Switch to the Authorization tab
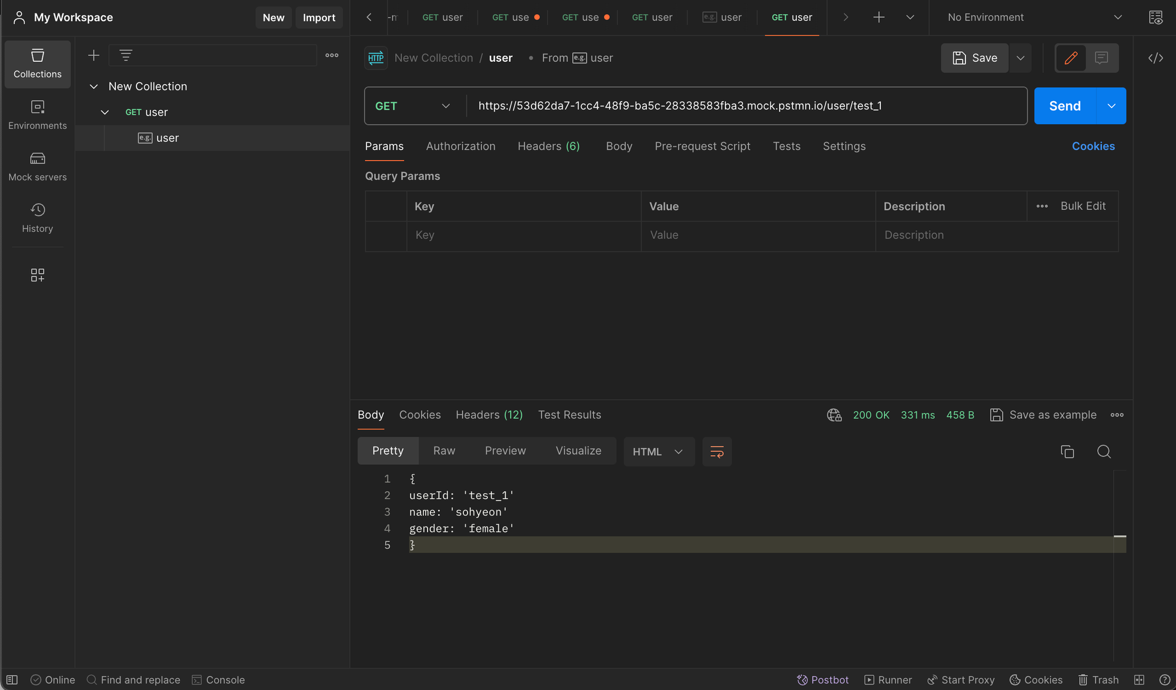This screenshot has width=1176, height=690. pos(460,146)
